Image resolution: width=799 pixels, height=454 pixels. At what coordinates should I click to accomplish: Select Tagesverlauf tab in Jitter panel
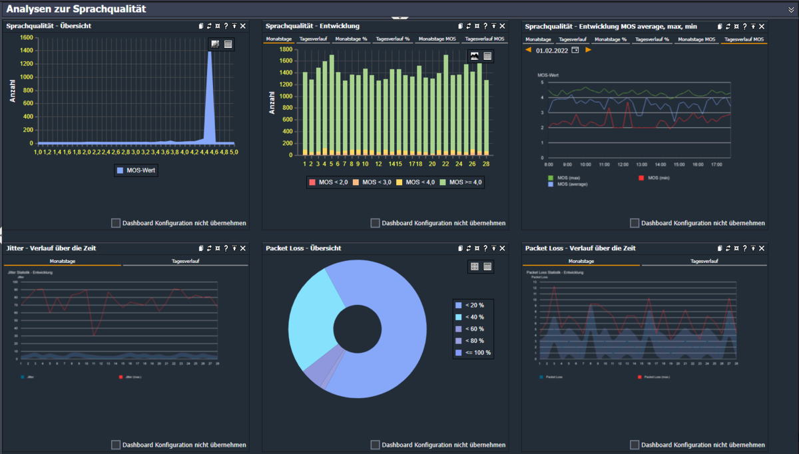coord(185,262)
